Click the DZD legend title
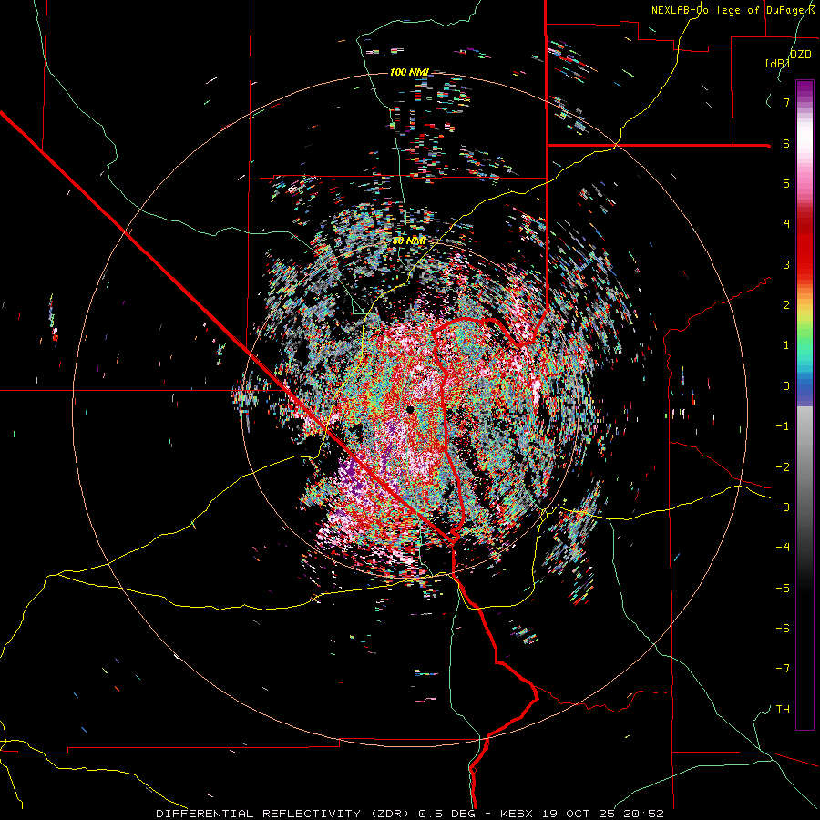 pos(800,55)
